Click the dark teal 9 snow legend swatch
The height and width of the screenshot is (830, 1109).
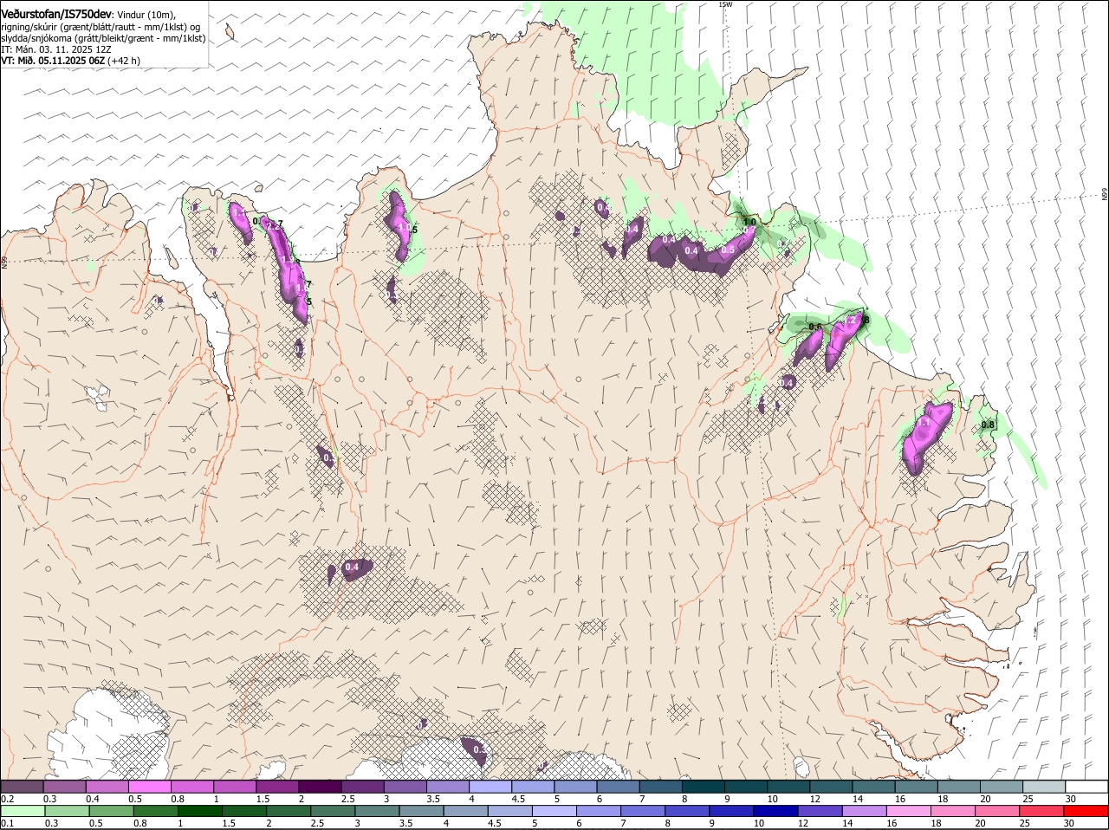[746, 787]
